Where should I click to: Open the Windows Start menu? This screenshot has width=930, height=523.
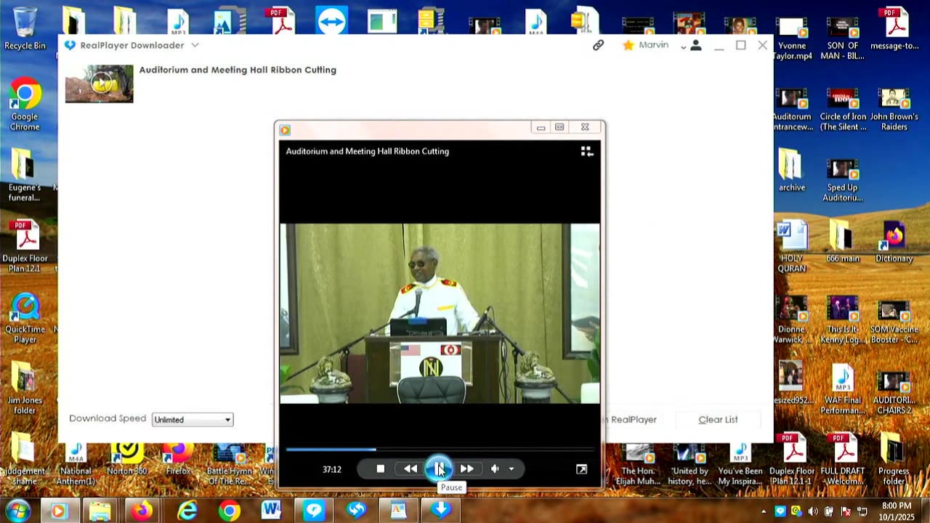(x=17, y=511)
